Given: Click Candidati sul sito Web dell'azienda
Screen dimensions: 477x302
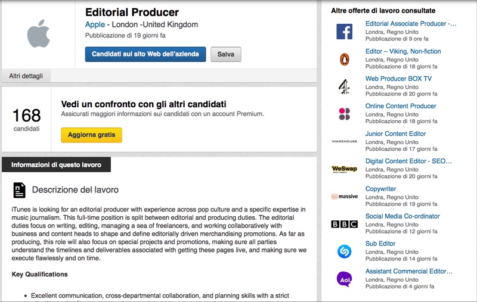Looking at the screenshot, I should point(145,54).
